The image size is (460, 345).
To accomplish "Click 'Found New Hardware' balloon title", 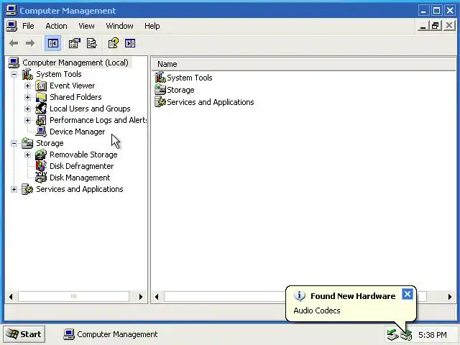I will [353, 296].
